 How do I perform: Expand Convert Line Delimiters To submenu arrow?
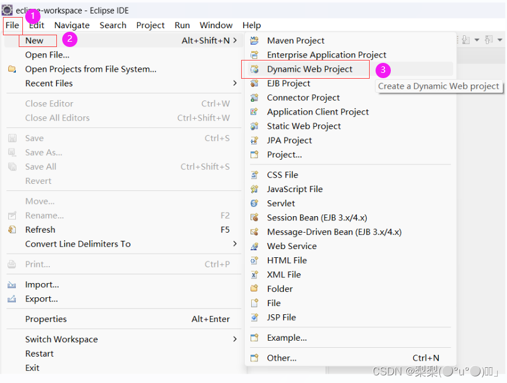point(235,243)
